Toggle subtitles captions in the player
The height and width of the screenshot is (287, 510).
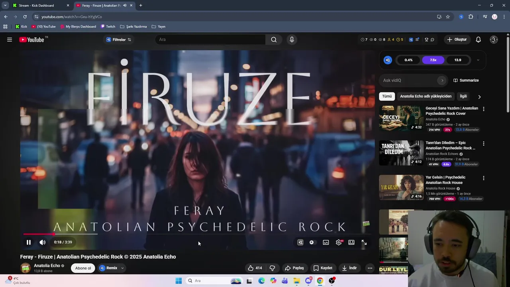pyautogui.click(x=326, y=242)
